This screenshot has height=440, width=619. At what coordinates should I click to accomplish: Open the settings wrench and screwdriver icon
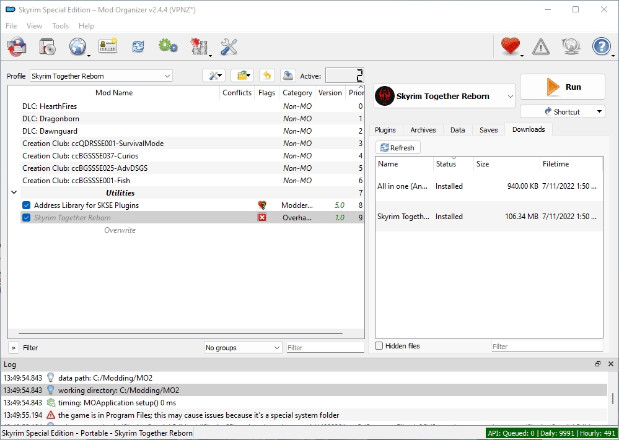pos(229,46)
